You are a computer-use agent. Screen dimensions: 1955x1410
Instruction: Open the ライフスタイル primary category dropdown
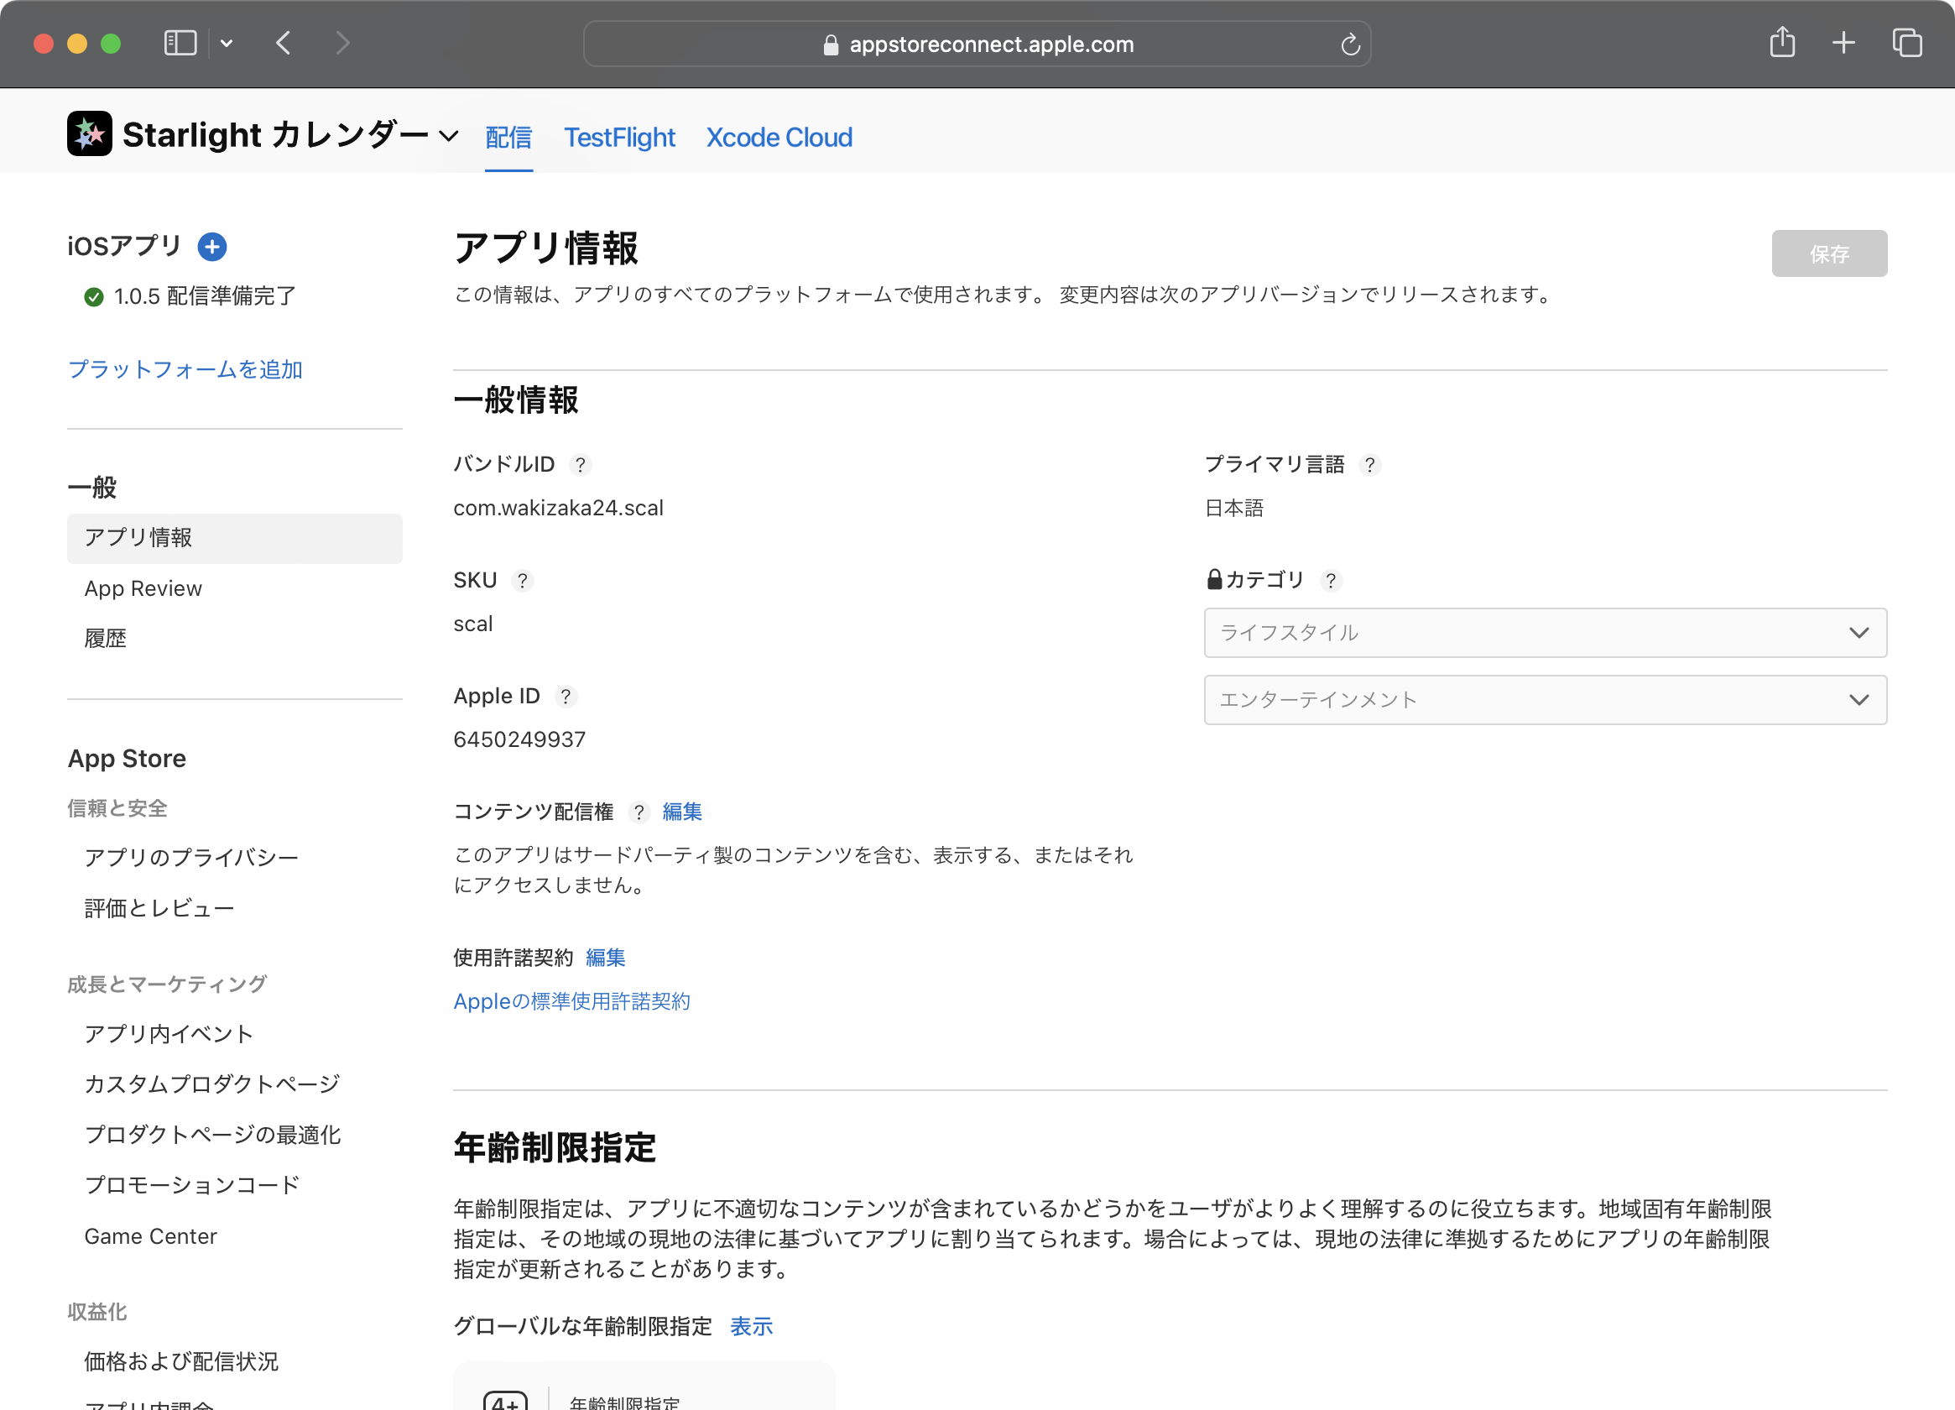[x=1545, y=633]
